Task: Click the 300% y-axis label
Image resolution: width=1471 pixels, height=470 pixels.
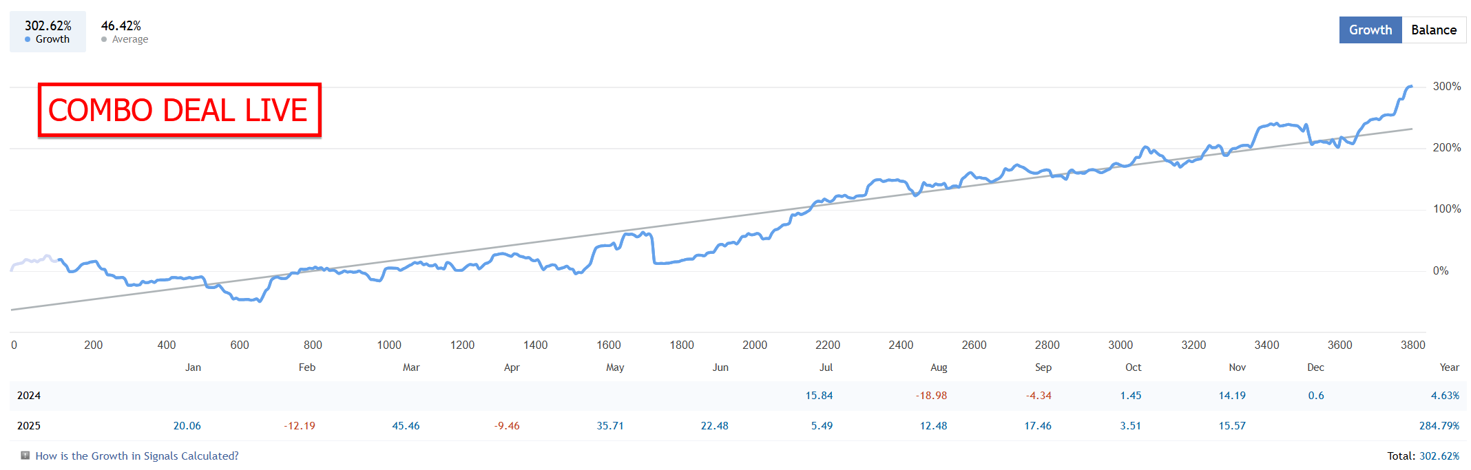Action: click(1446, 87)
